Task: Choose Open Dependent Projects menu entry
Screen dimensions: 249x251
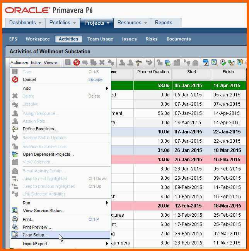Action: point(61,154)
